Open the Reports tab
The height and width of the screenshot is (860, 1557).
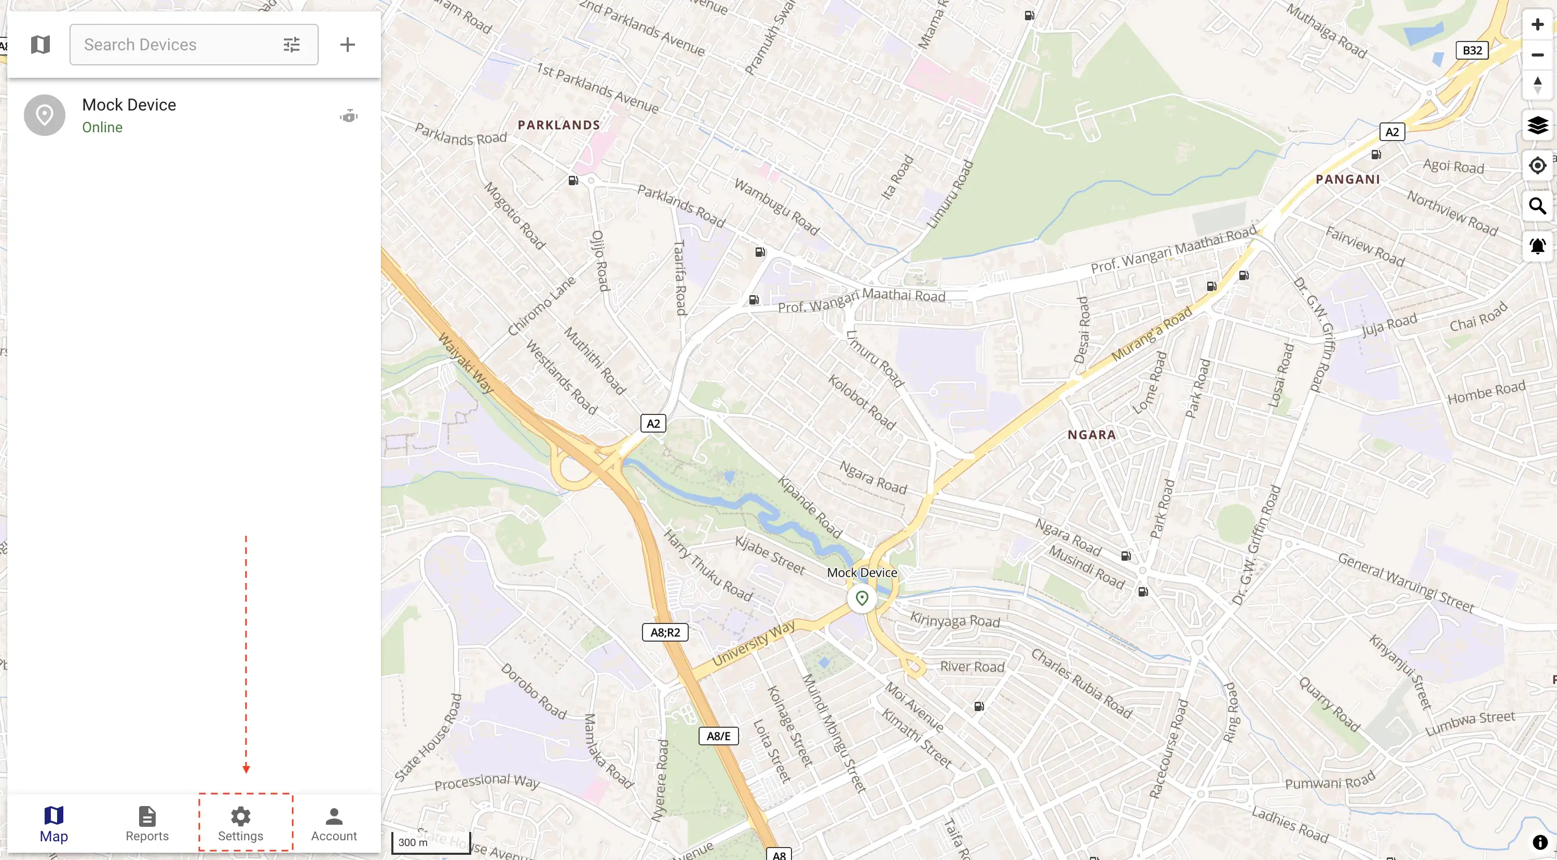pos(147,824)
